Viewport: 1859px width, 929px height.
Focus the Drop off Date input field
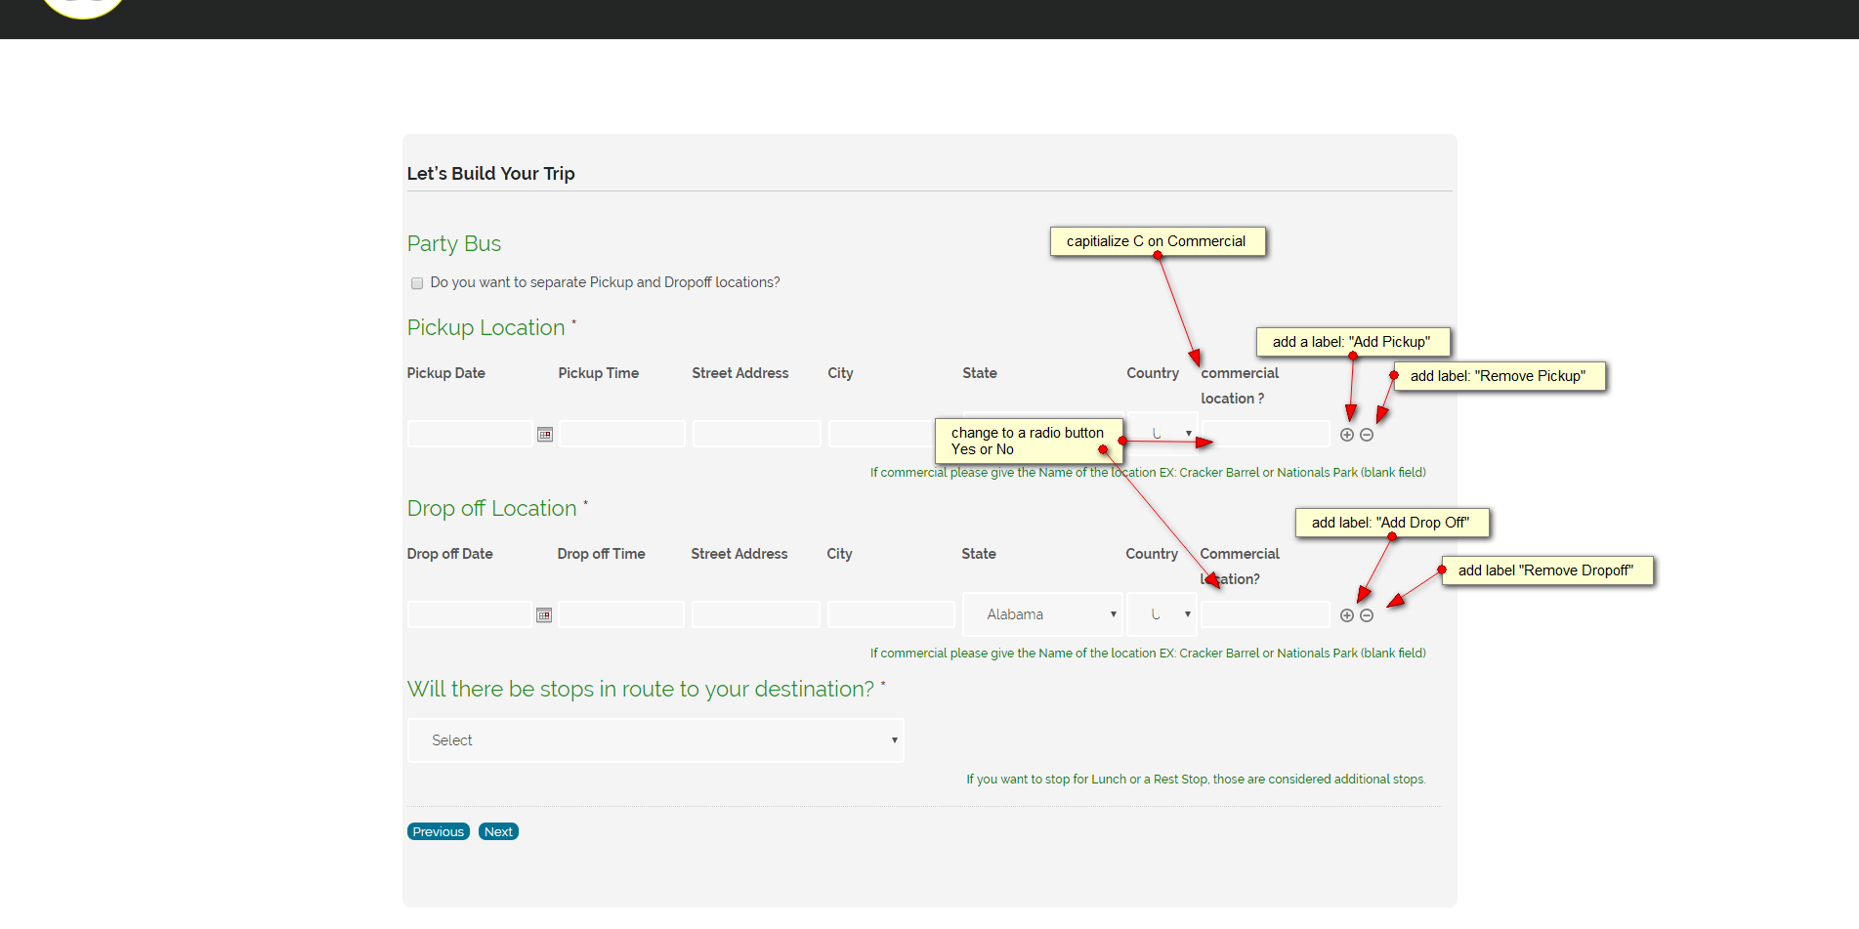(x=469, y=614)
